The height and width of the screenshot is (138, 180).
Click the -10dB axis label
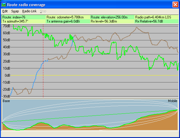coord(6,82)
